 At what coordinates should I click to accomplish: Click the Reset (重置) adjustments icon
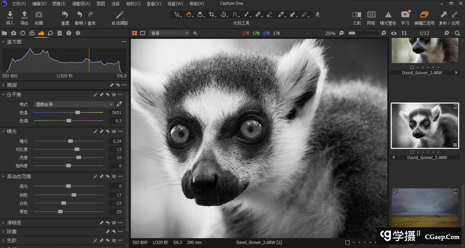(x=65, y=15)
